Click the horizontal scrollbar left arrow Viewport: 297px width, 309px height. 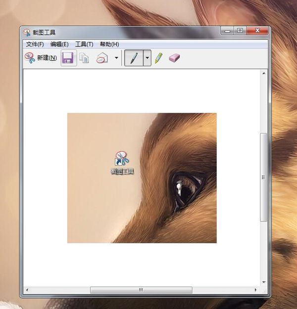click(x=27, y=290)
